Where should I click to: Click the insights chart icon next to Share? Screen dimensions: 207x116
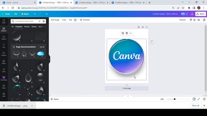click(192, 14)
